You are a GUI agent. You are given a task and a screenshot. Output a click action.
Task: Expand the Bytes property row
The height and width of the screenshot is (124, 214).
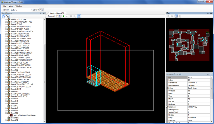point(167,88)
